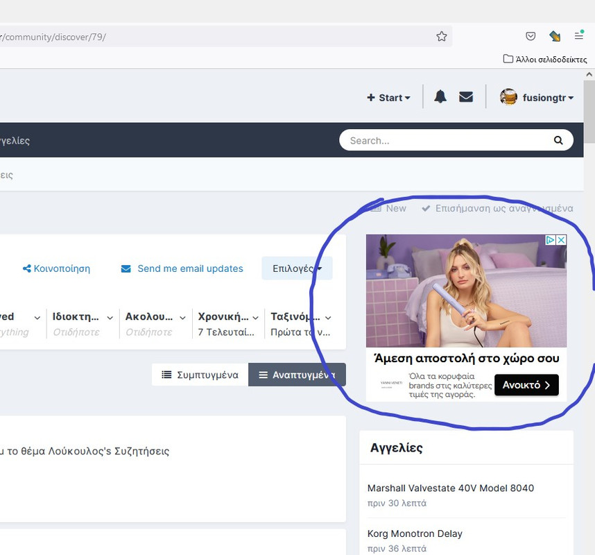Open the fusiongtr user dropdown
The width and height of the screenshot is (595, 555).
pos(548,98)
